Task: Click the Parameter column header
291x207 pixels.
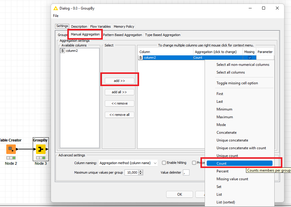Action: tap(265, 52)
